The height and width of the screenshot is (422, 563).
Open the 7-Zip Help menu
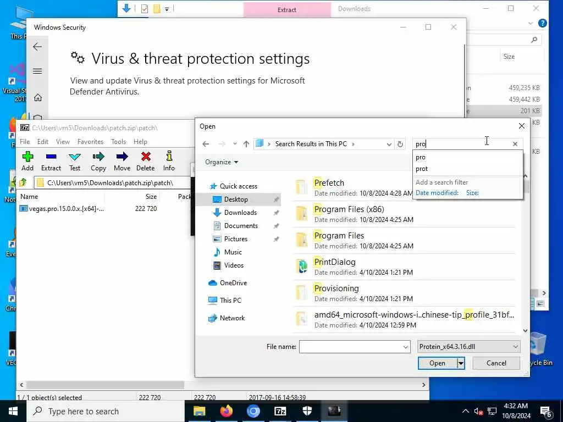(140, 142)
